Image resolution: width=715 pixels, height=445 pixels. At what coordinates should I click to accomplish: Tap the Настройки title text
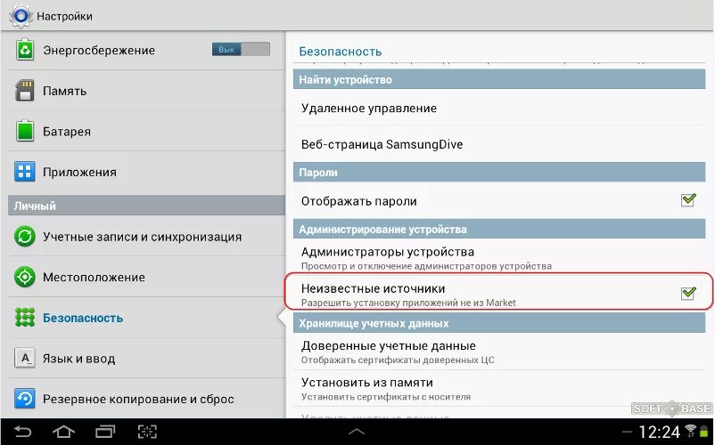click(x=64, y=16)
